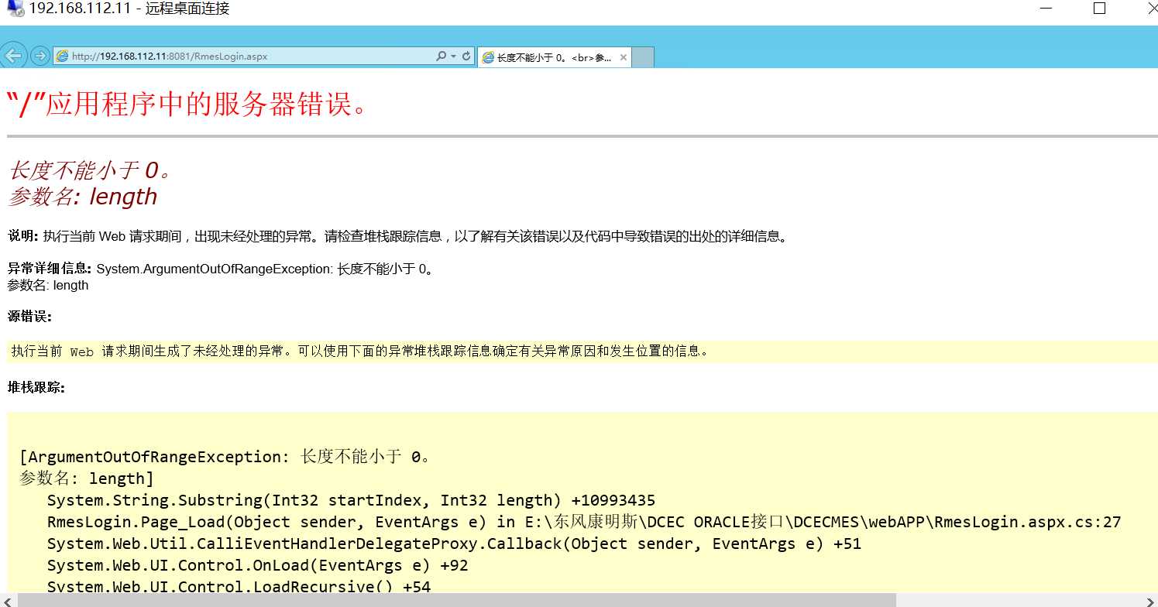
Task: Click the red heading “/”应用程序中的服务器错误。
Action: pos(186,104)
